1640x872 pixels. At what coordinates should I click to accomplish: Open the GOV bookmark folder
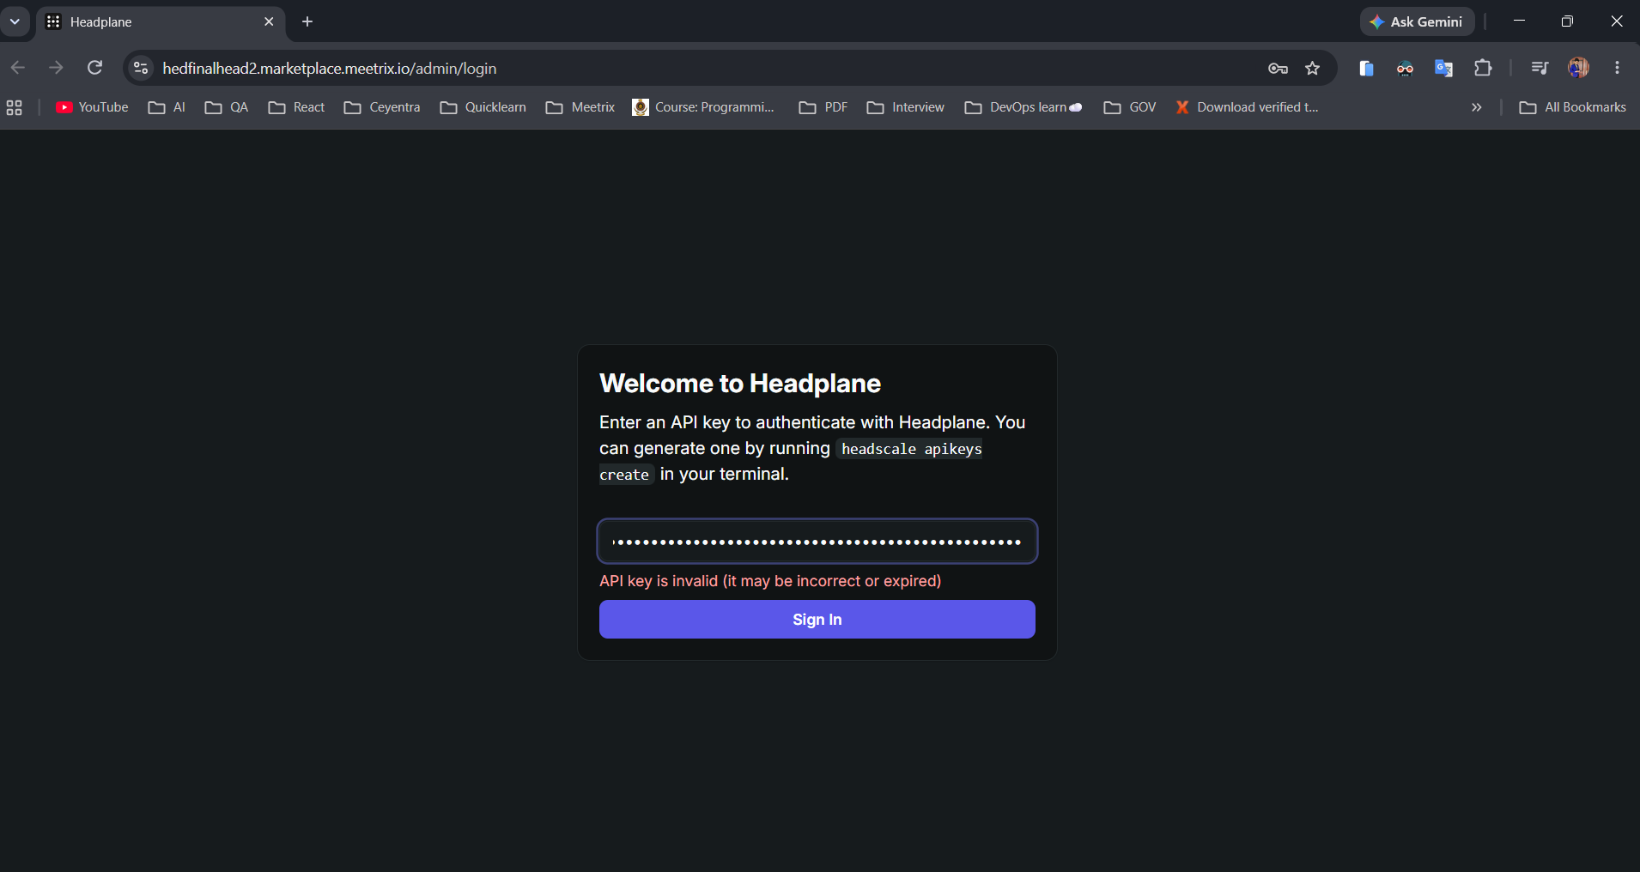1130,107
